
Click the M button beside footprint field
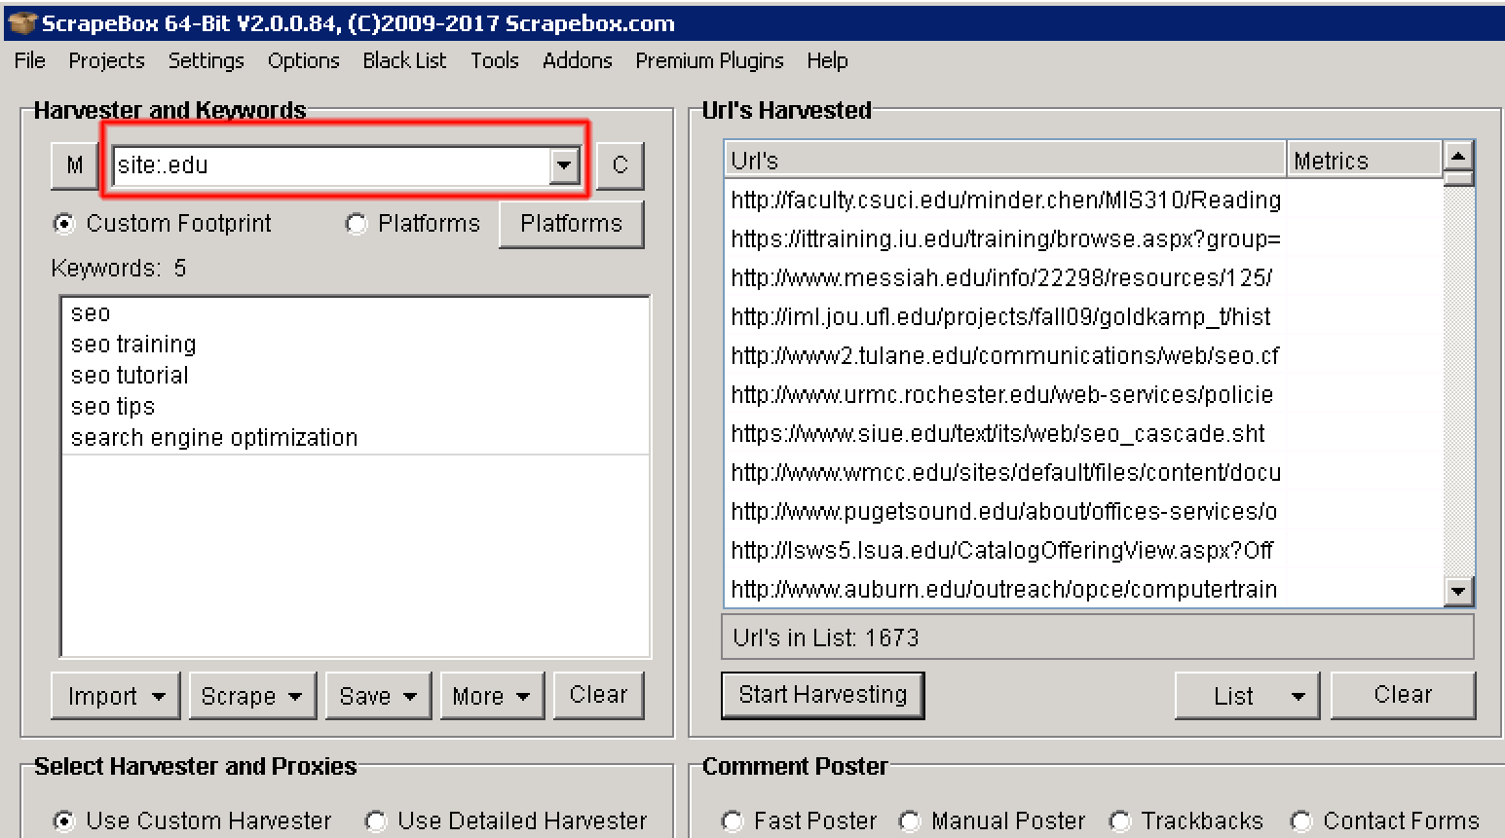(75, 165)
